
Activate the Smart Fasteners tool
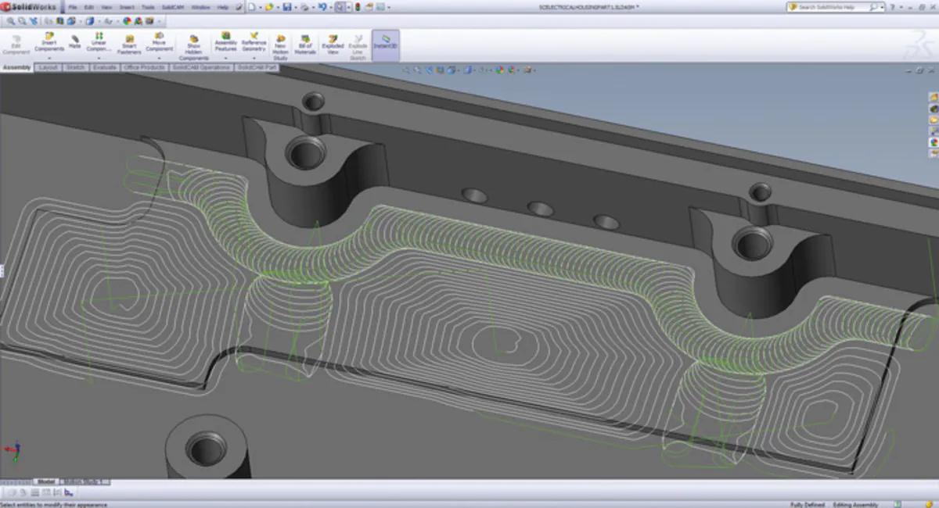point(131,43)
